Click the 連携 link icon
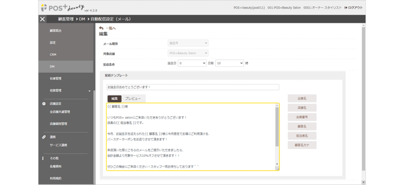Image resolution: width=404 pixels, height=185 pixels. tap(43, 137)
